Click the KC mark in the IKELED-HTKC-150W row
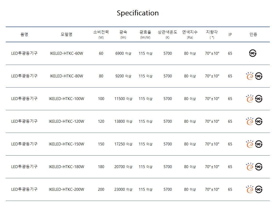 pyautogui.click(x=259, y=144)
